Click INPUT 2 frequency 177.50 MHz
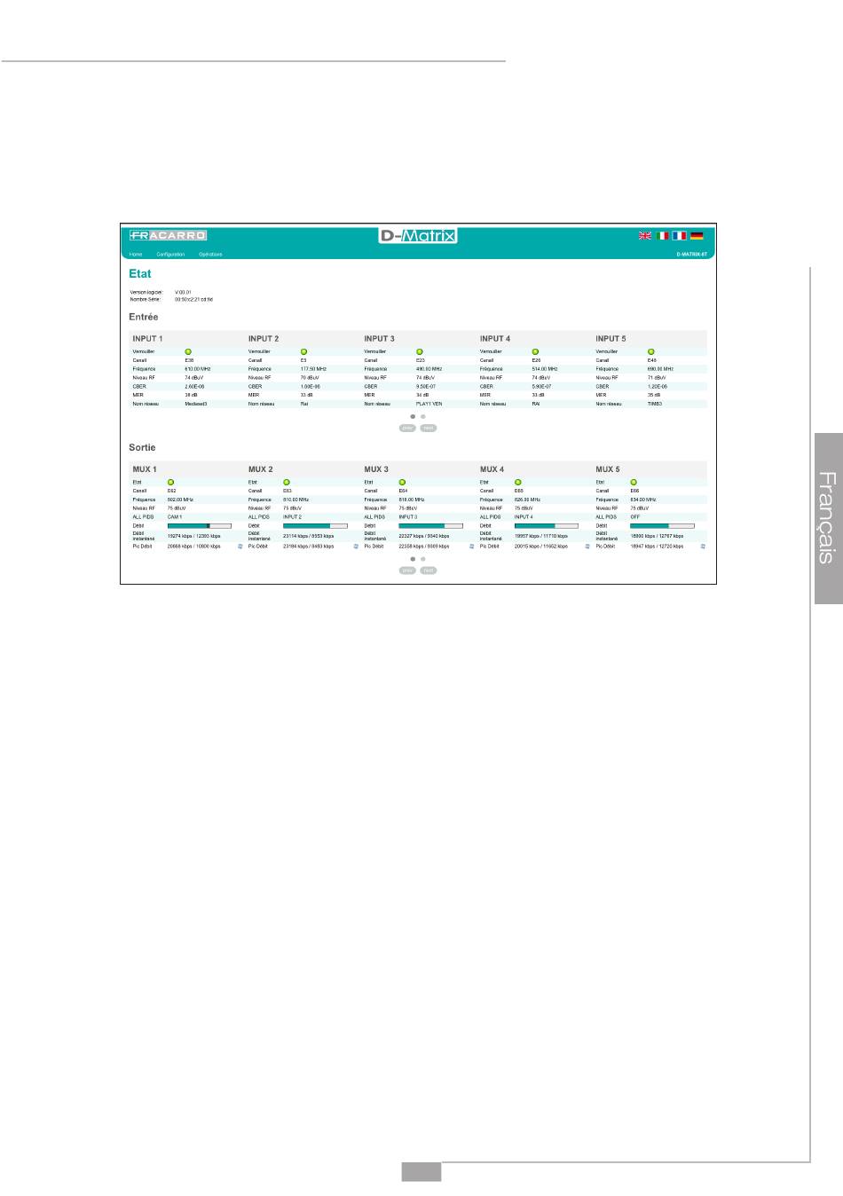 pos(314,369)
